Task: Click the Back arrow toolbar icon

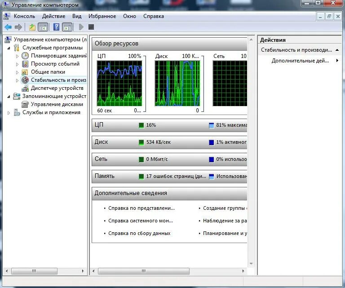Action: click(x=8, y=27)
